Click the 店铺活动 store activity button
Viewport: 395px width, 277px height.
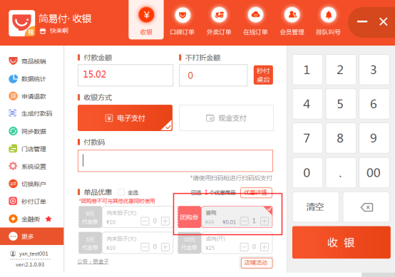pos(257,263)
